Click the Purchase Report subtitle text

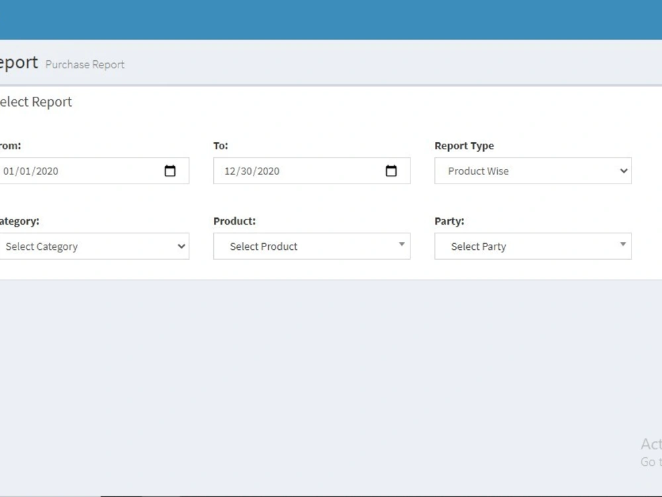85,64
